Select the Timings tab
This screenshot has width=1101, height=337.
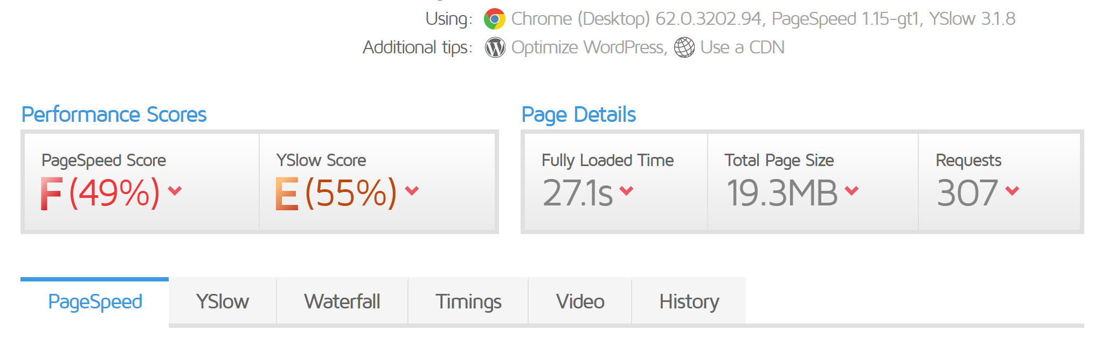468,301
